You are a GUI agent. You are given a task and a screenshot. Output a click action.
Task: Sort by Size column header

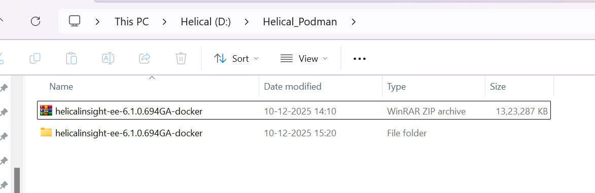(x=498, y=87)
